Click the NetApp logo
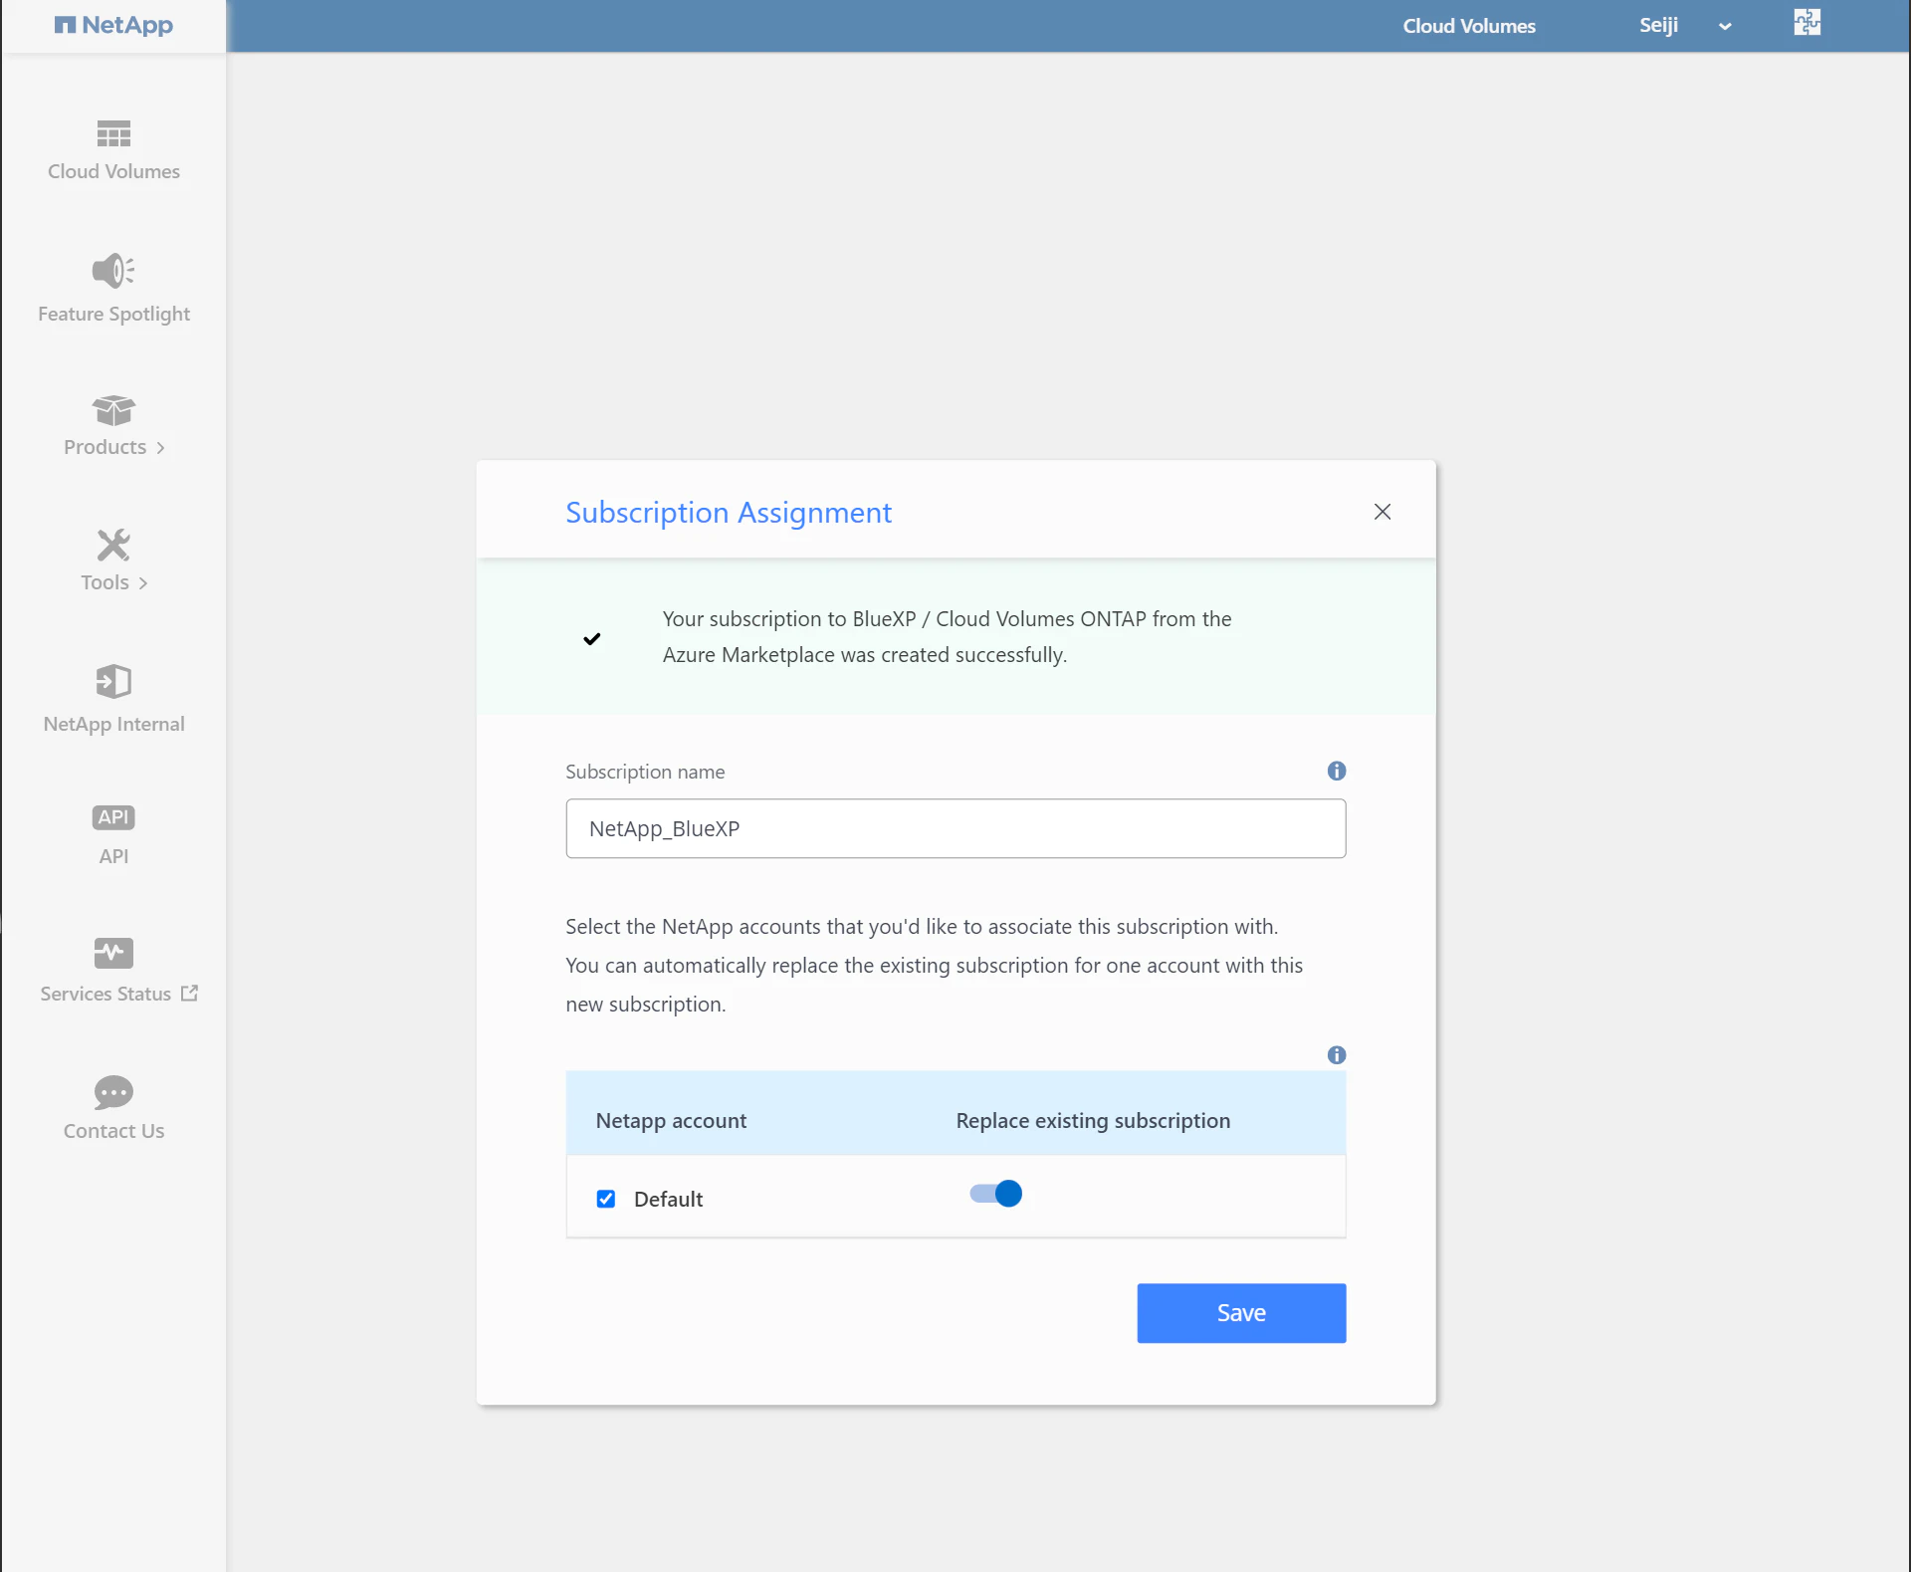Image resolution: width=1911 pixels, height=1572 pixels. pos(113,25)
